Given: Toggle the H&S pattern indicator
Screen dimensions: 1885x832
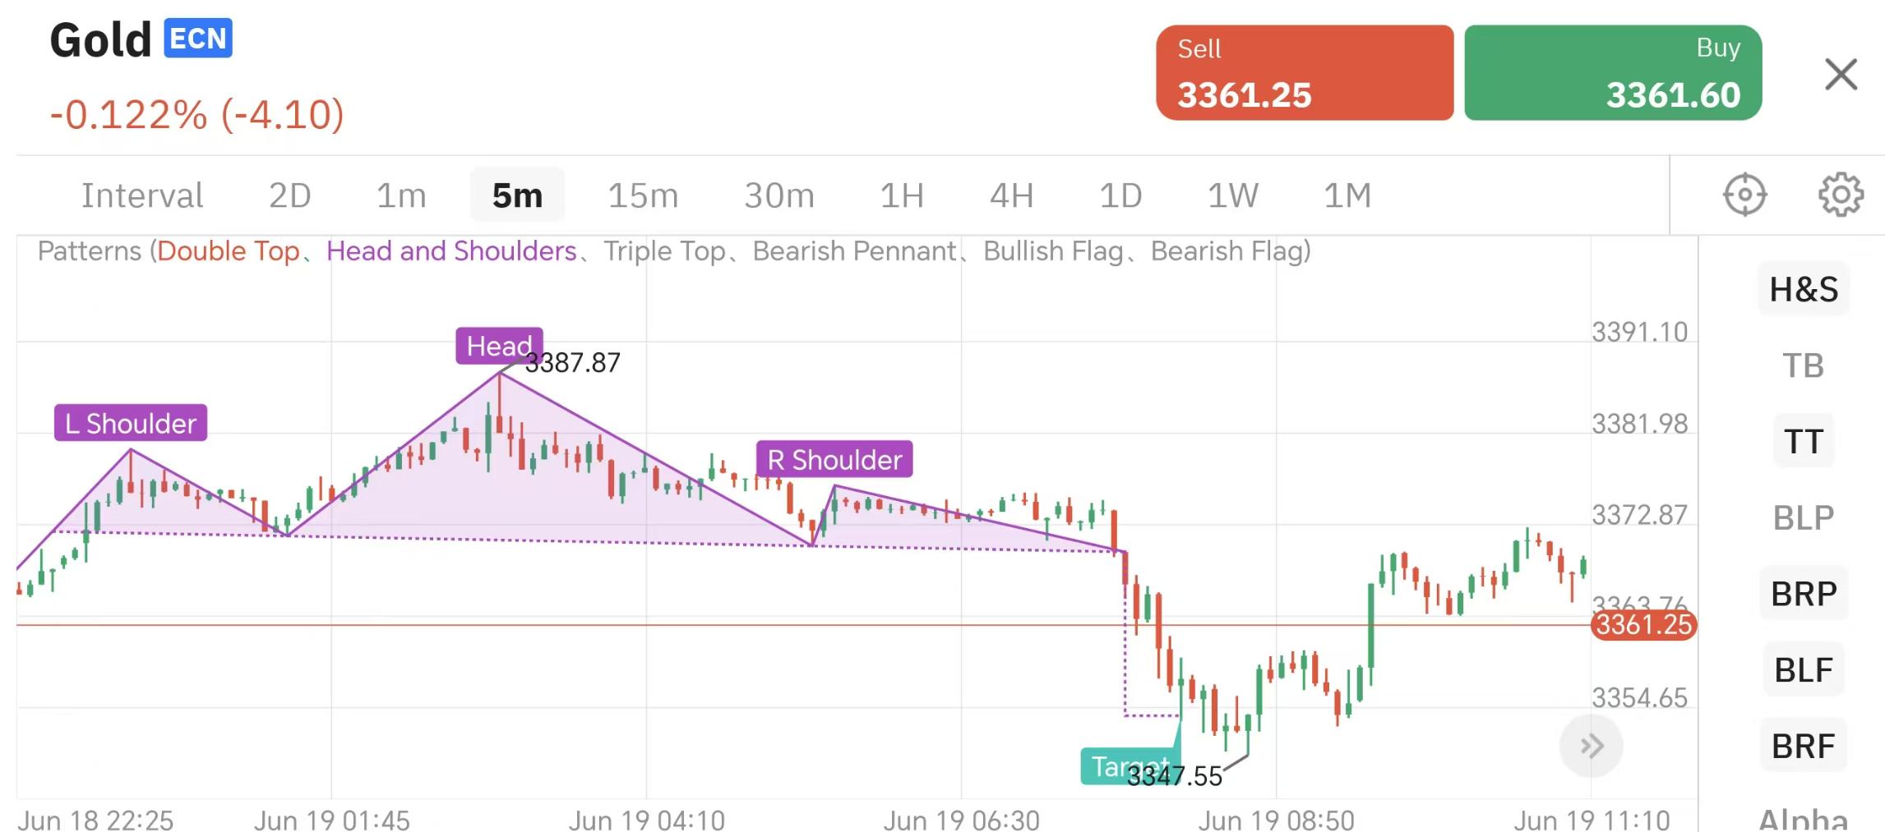Looking at the screenshot, I should (1804, 289).
